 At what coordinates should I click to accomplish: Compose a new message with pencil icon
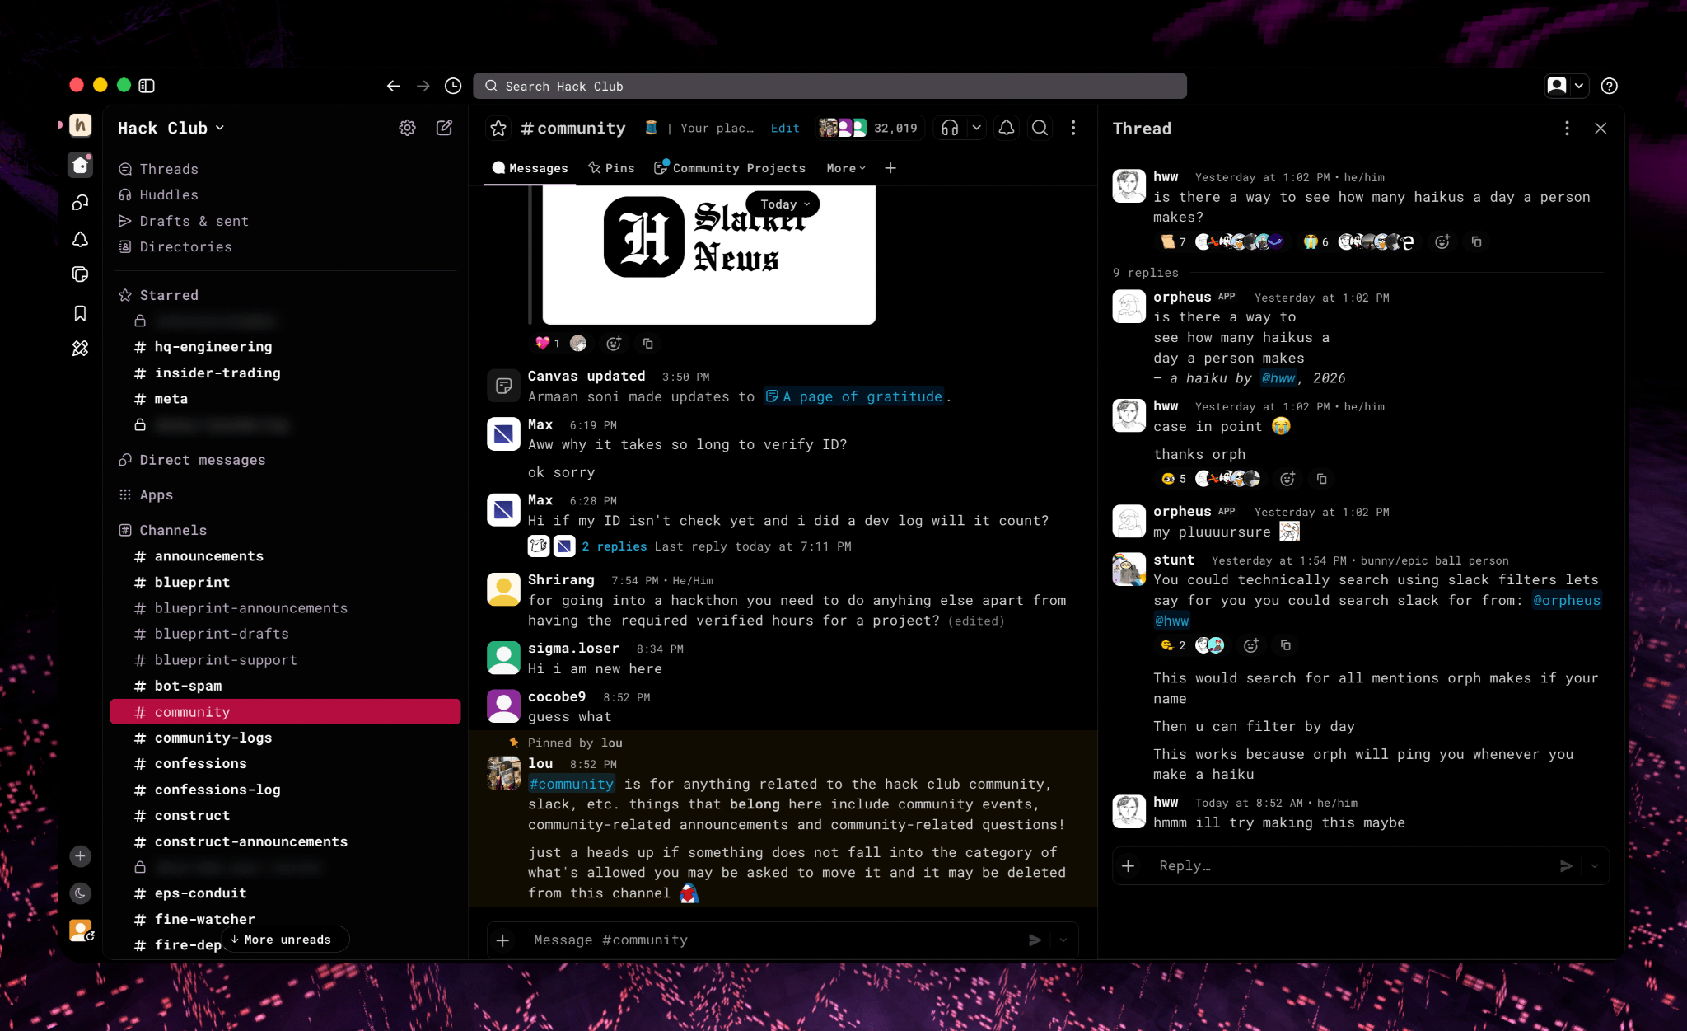(444, 128)
